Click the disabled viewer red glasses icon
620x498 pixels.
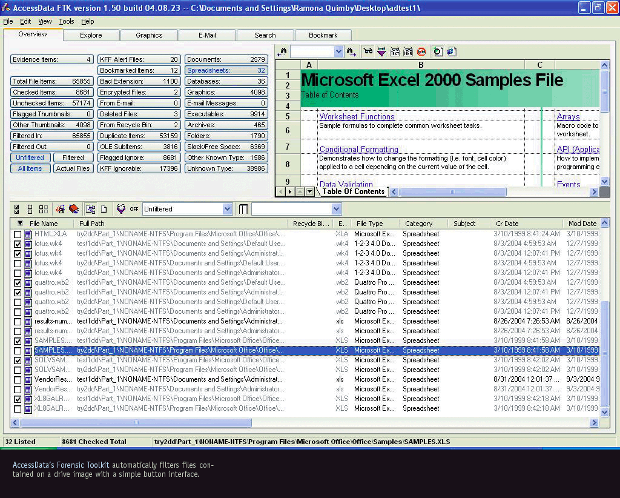pos(421,52)
